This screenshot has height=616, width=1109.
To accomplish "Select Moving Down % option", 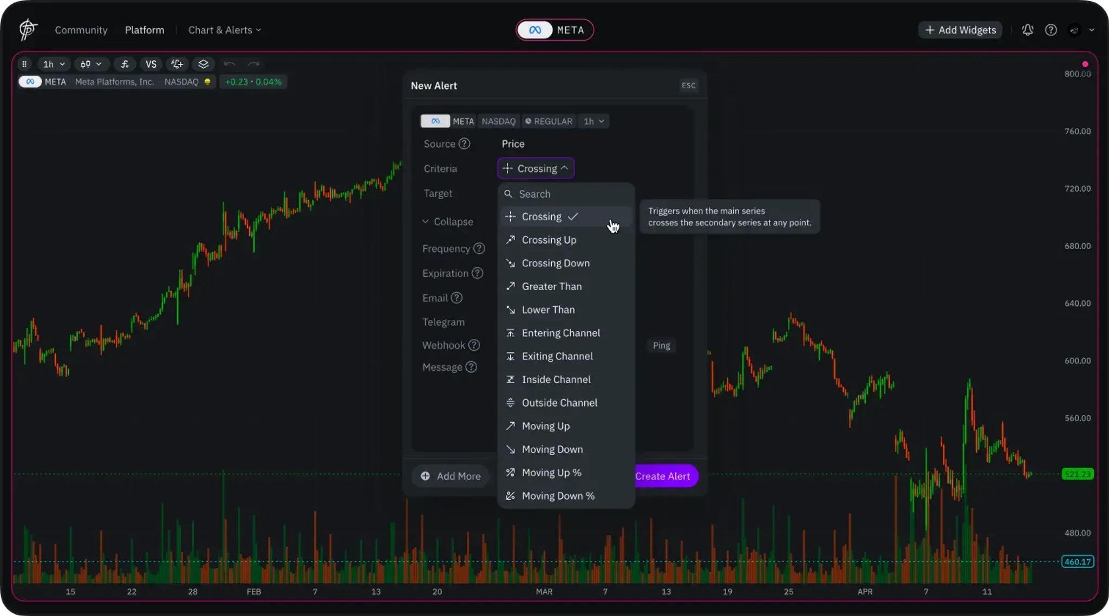I will click(x=558, y=496).
